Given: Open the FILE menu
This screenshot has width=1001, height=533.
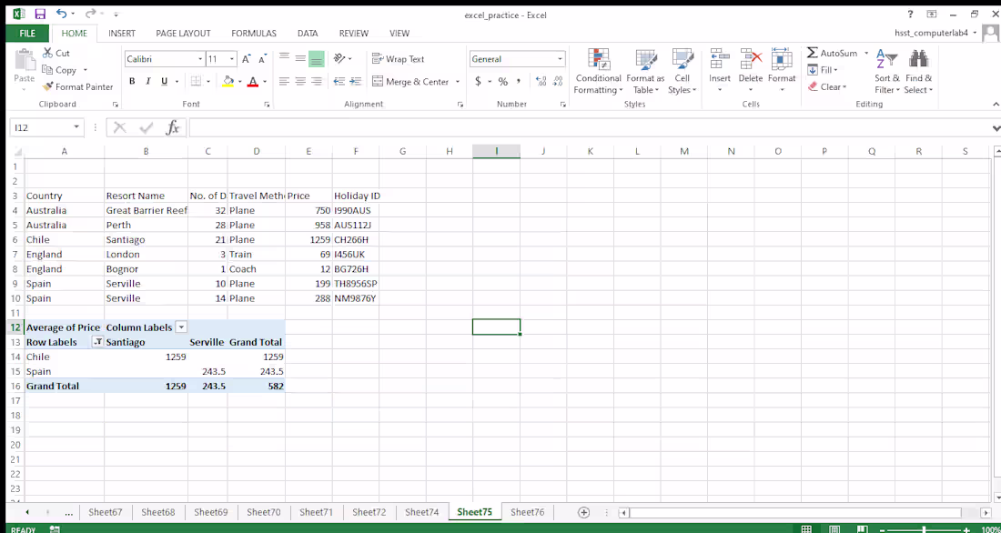Looking at the screenshot, I should (x=26, y=33).
